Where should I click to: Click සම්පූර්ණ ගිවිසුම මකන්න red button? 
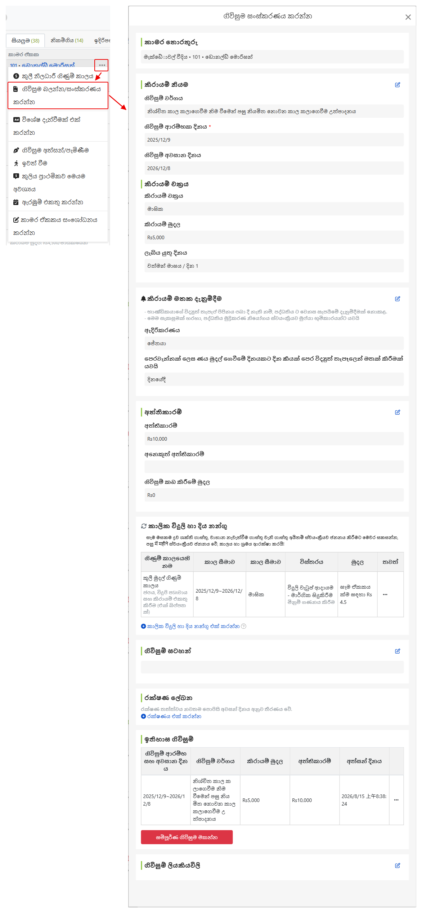coord(187,837)
